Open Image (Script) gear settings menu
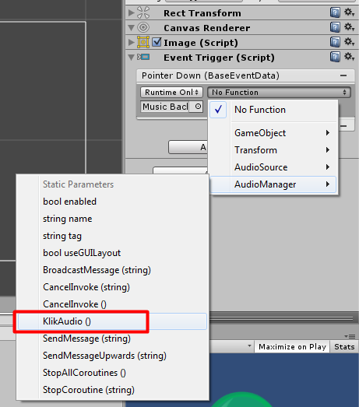 pyautogui.click(x=349, y=42)
